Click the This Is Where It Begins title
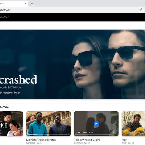This screenshot has width=145, height=145. (87, 140)
